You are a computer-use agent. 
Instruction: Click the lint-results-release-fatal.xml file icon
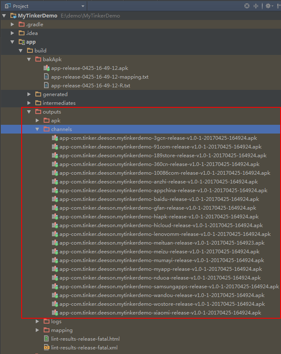pos(47,347)
